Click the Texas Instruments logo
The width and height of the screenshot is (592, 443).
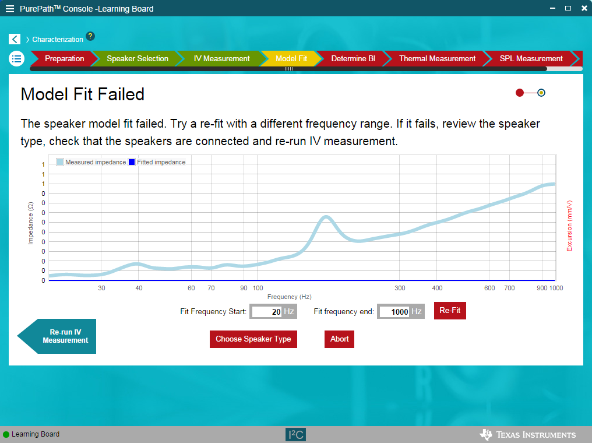point(527,435)
